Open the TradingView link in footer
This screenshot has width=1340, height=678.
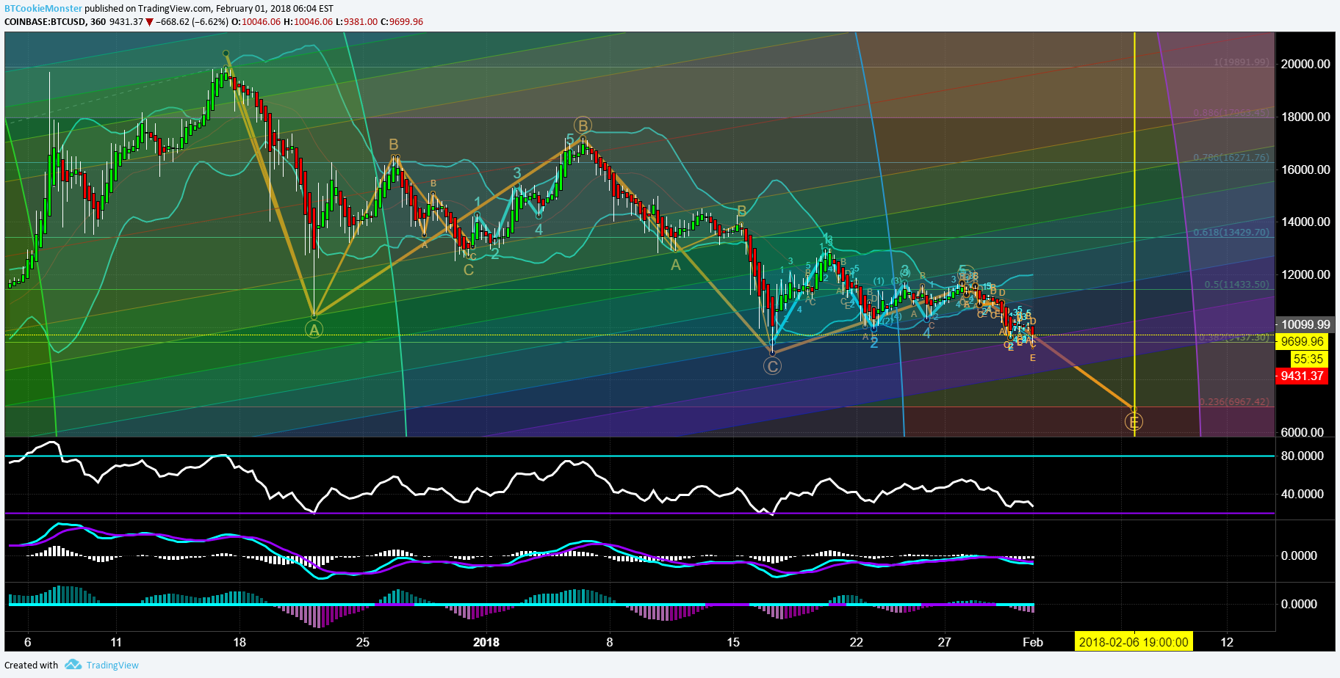(x=112, y=666)
